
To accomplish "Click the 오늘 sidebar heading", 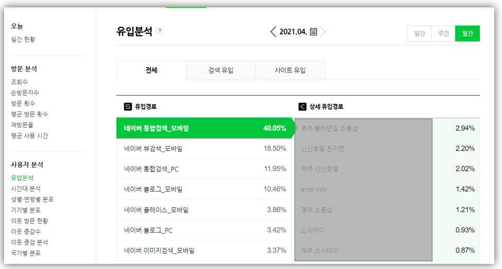I will pyautogui.click(x=17, y=26).
